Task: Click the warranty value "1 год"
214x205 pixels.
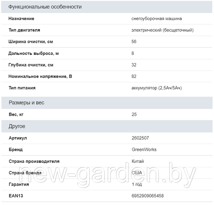Action: tap(138, 184)
